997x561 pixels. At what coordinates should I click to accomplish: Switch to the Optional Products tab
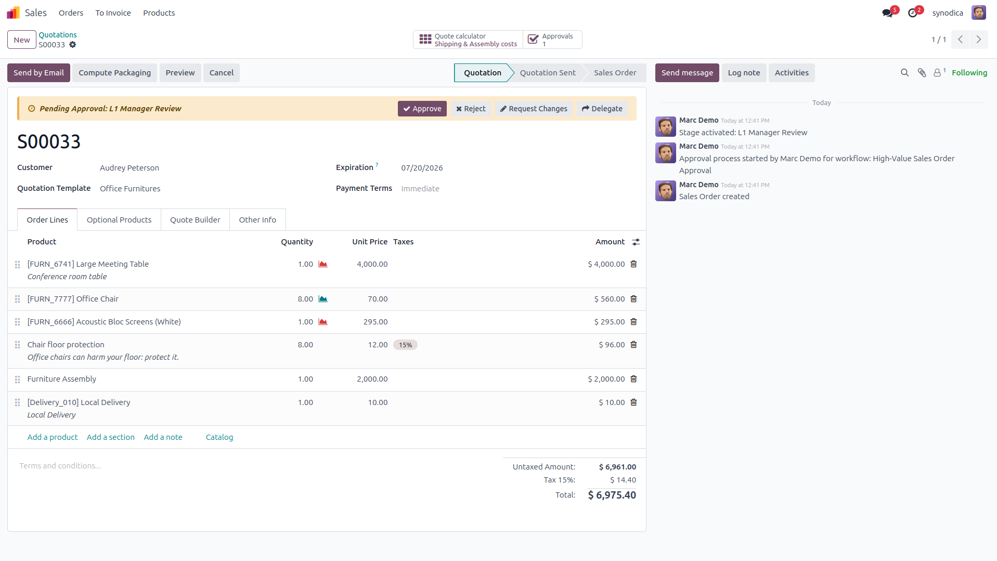[x=119, y=220]
